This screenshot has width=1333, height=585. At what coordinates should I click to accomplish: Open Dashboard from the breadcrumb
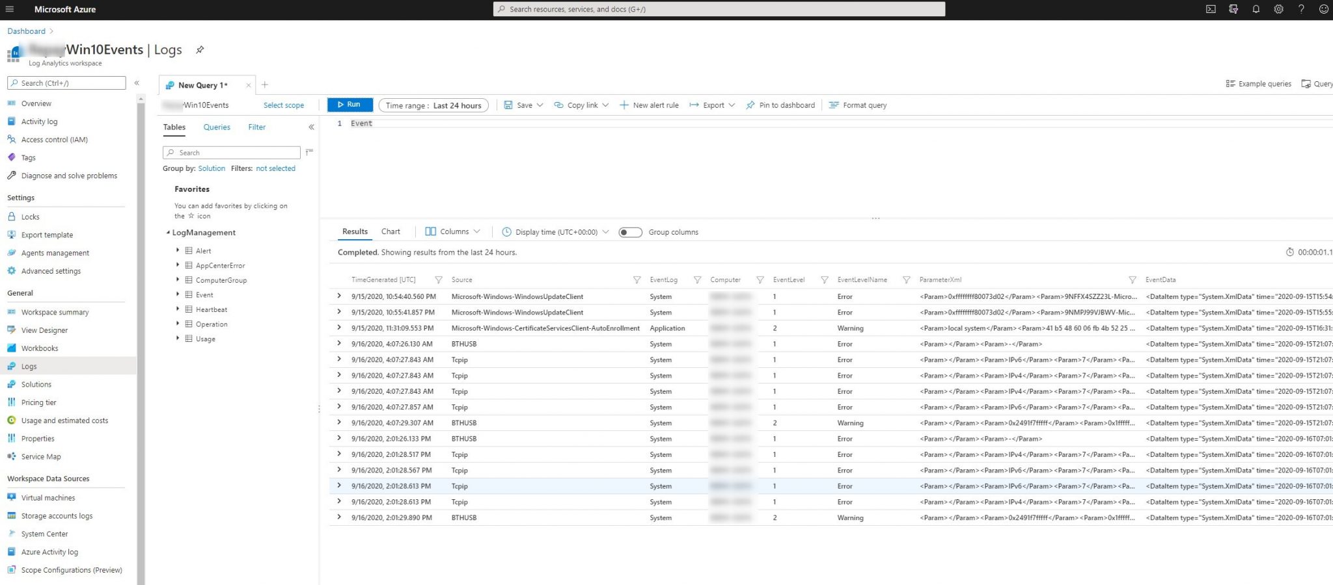(25, 31)
